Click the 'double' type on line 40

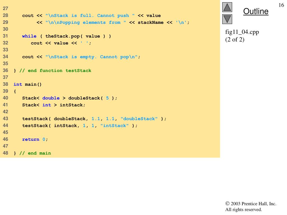[x=51, y=98]
